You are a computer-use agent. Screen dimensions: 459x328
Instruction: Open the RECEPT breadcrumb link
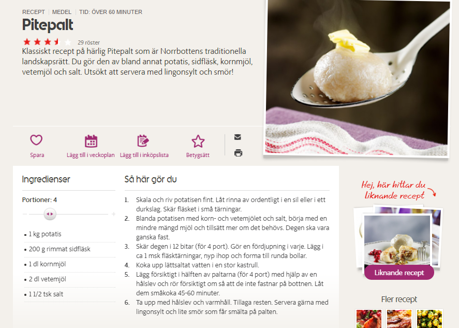33,12
